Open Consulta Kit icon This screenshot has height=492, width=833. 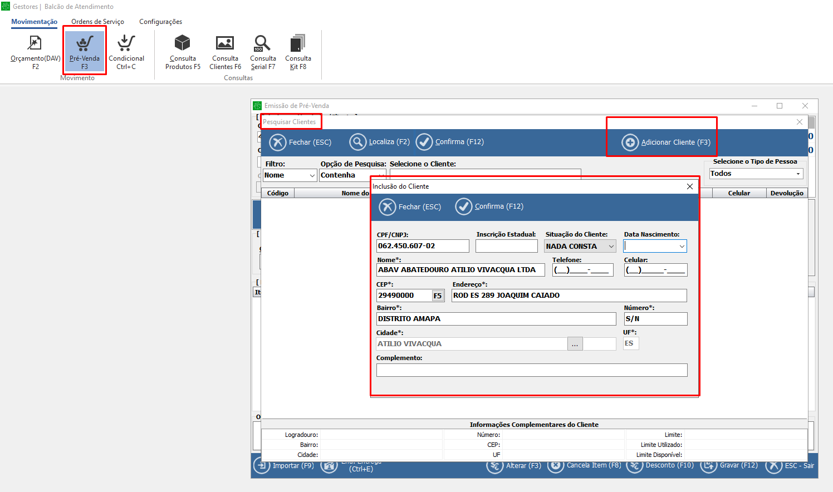point(298,43)
